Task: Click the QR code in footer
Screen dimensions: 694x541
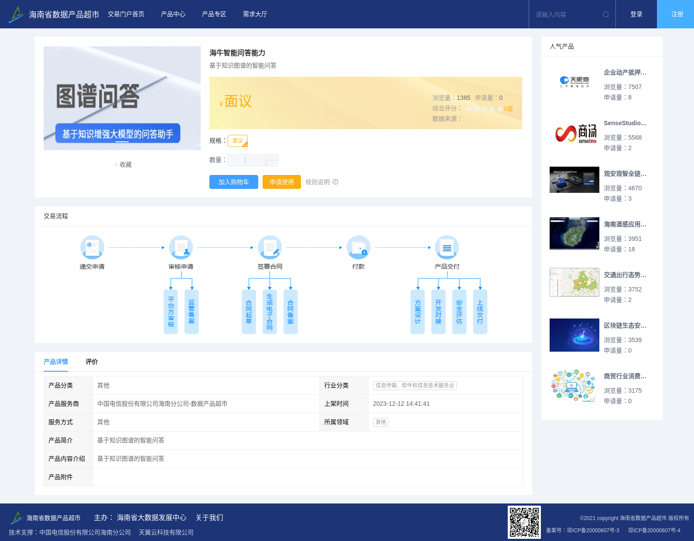Action: click(524, 522)
